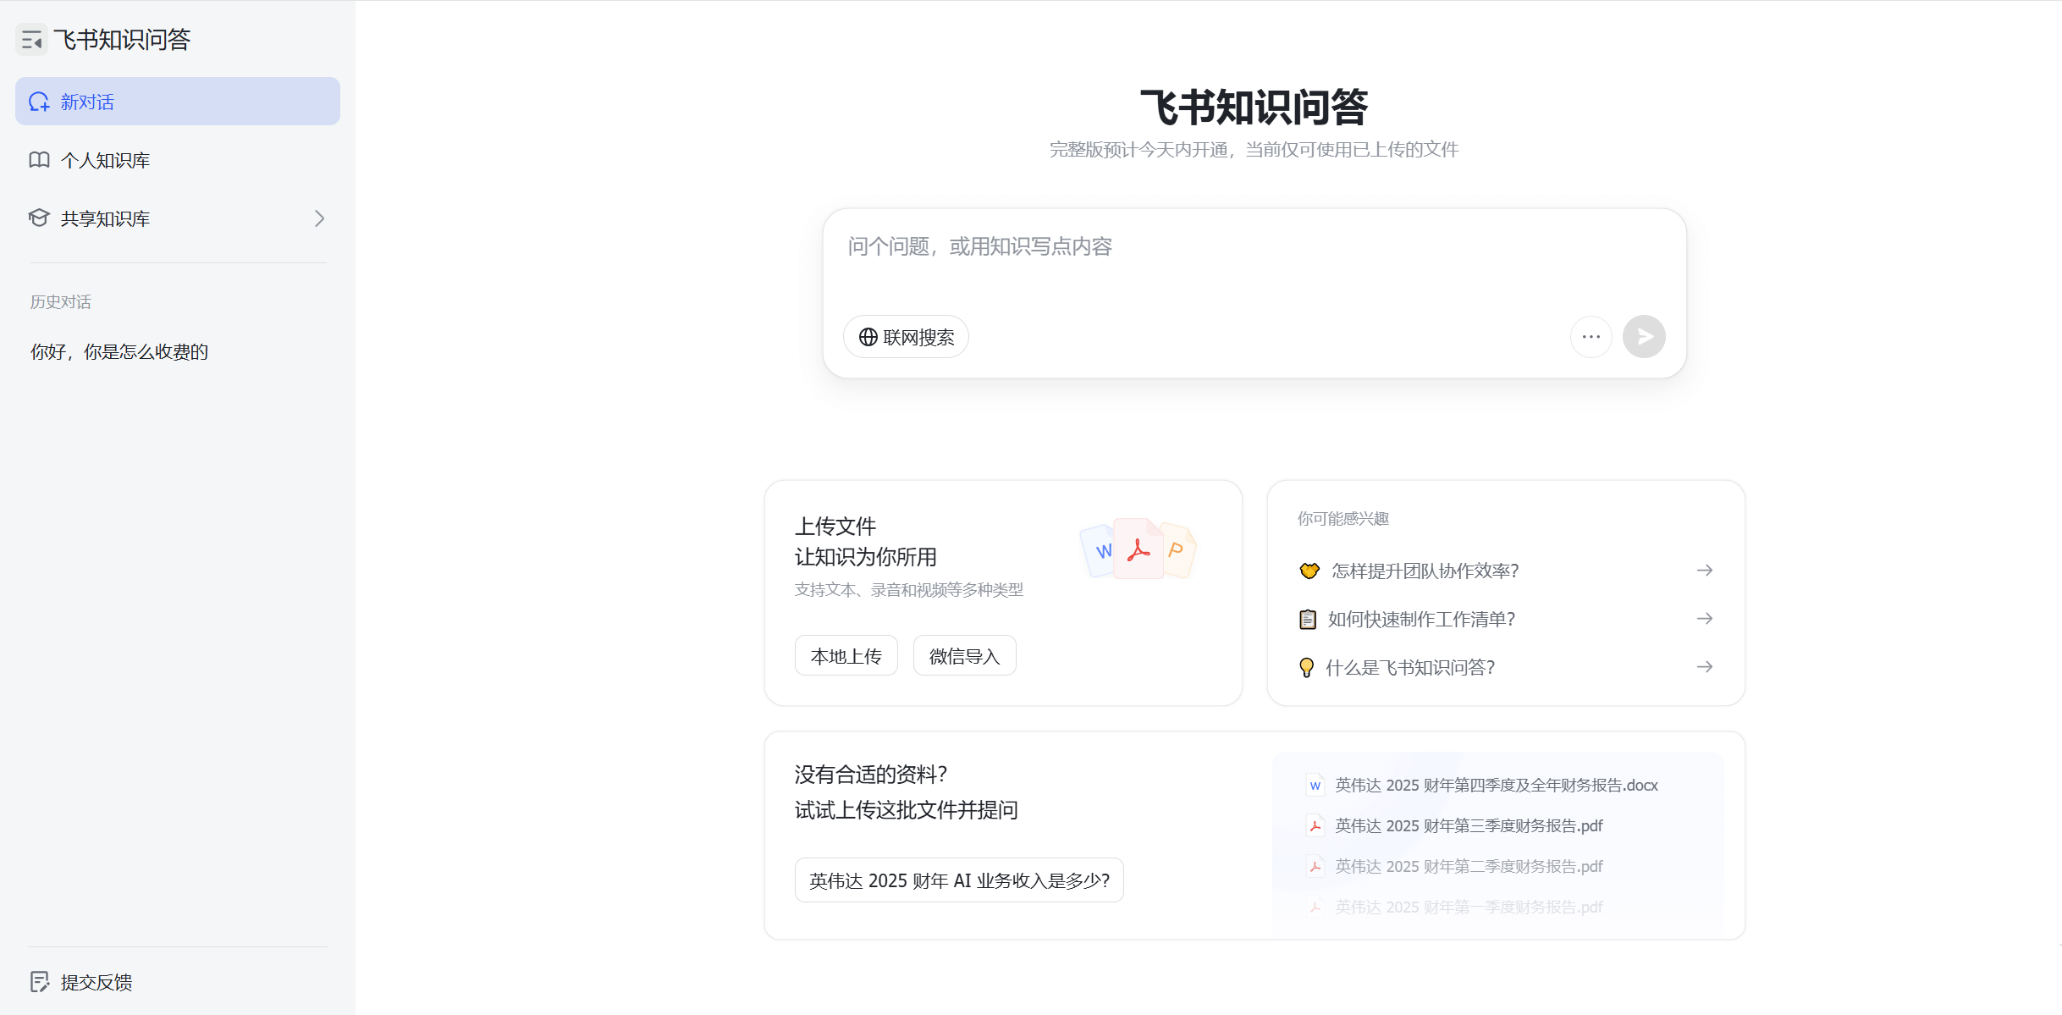This screenshot has width=2062, height=1015.
Task: Click the 共享知识库 graduation cap icon
Action: [39, 218]
